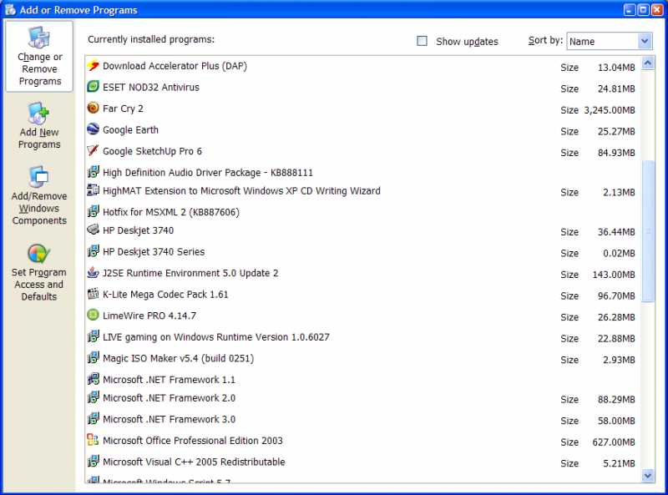The width and height of the screenshot is (668, 495).
Task: Select the ESET NOD32 Antivirus icon
Action: click(x=94, y=87)
